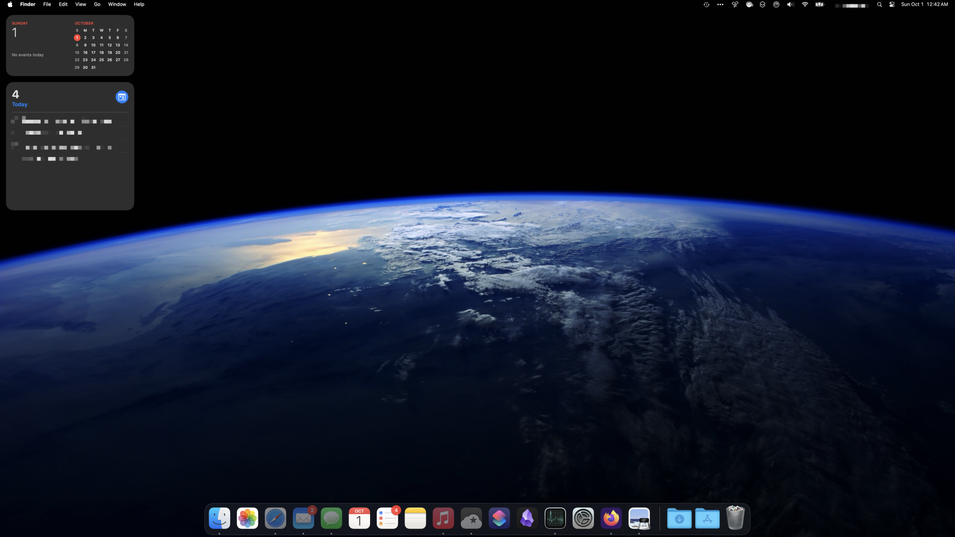Open Obsidian purple crystal icon
Image resolution: width=955 pixels, height=537 pixels.
click(x=527, y=518)
